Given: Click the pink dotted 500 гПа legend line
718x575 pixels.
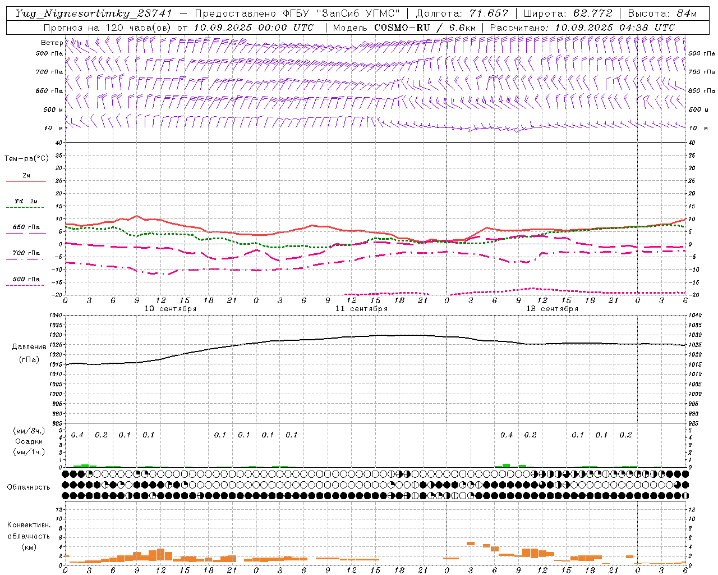Looking at the screenshot, I should click(25, 286).
